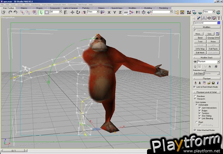Click the Sets button
223x154 pixels.
tap(210, 34)
